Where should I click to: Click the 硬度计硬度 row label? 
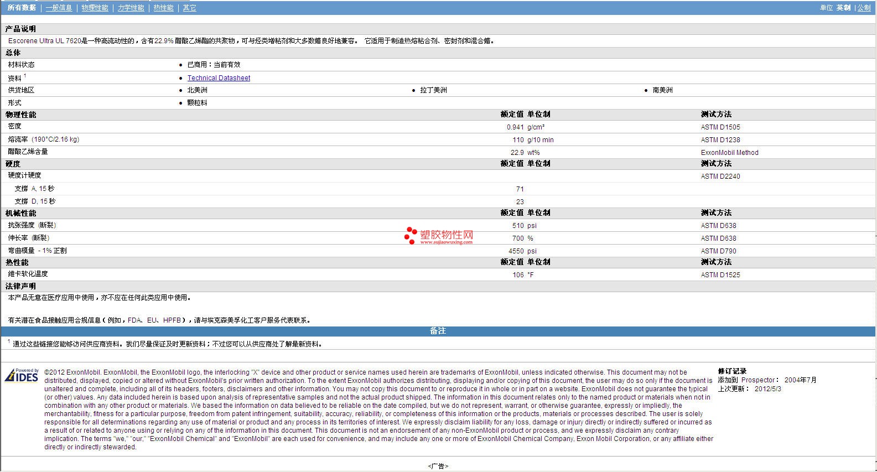coord(24,175)
